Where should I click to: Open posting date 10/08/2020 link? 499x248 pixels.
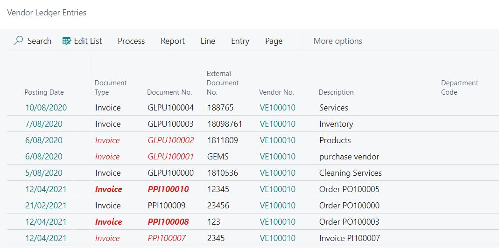click(46, 108)
